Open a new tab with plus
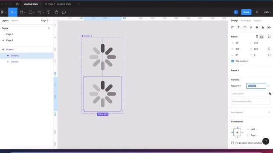Screen dimensions: 273x153 78,4
